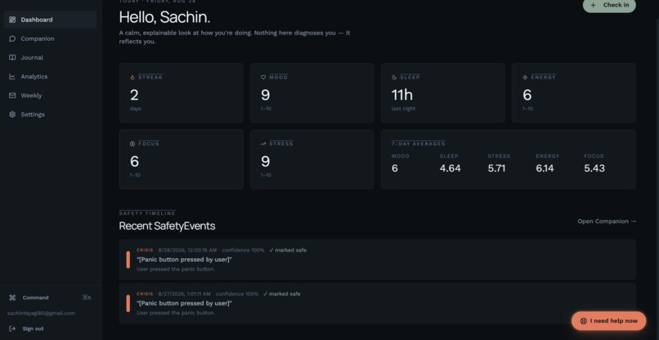
Task: Open the Dashboard page
Action: point(50,20)
